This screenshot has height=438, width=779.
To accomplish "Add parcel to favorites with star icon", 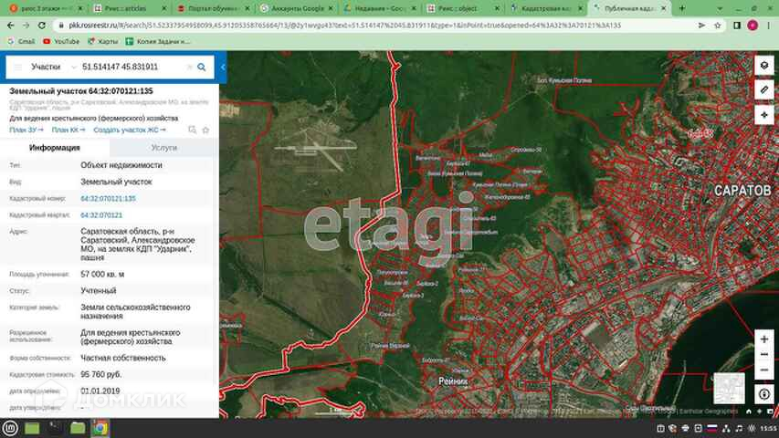I will (x=205, y=130).
